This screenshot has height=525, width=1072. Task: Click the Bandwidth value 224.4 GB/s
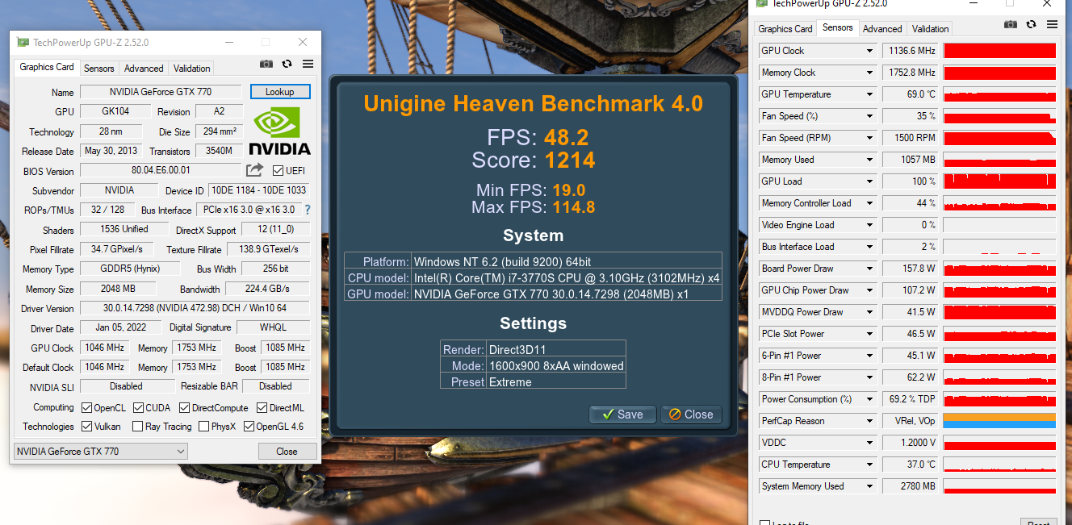coord(267,289)
